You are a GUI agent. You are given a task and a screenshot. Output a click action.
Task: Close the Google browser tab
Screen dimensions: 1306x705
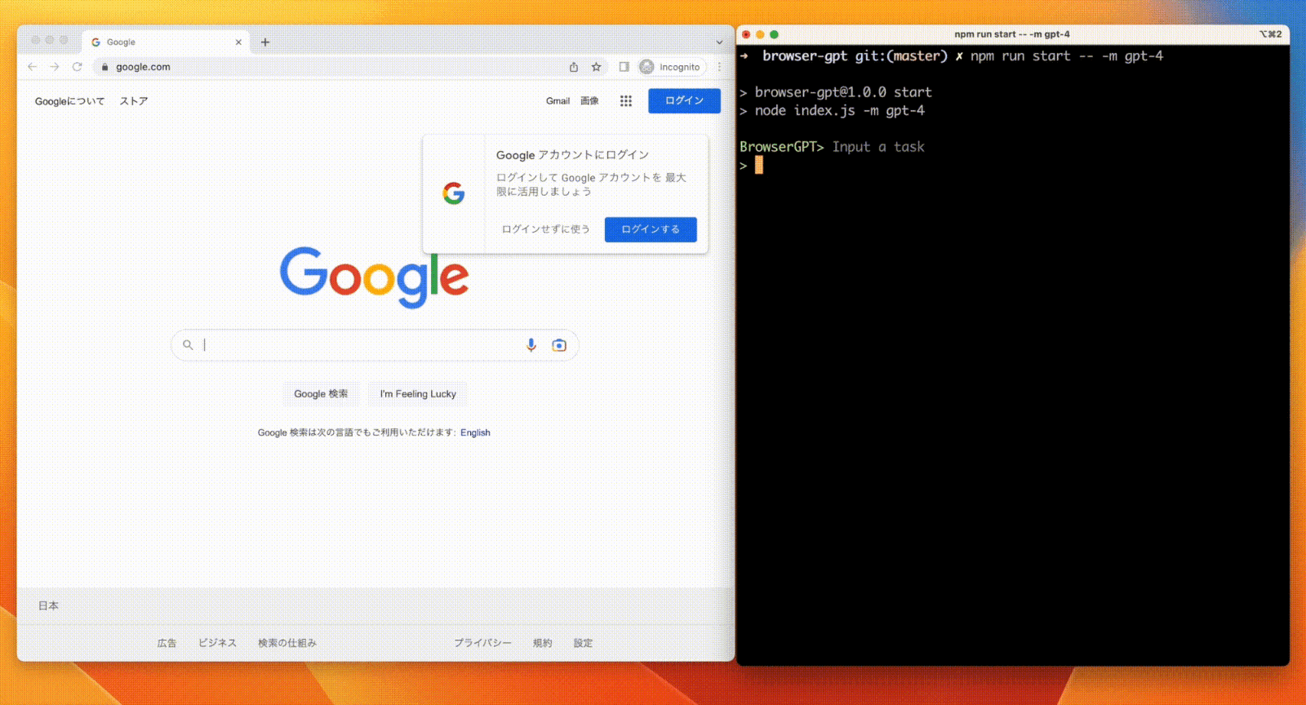click(238, 42)
